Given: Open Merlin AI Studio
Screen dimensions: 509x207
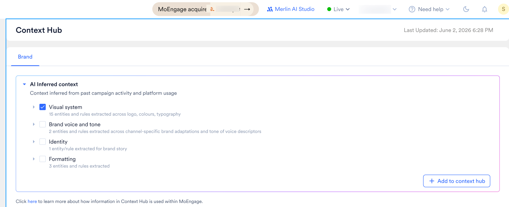Looking at the screenshot, I should [291, 9].
